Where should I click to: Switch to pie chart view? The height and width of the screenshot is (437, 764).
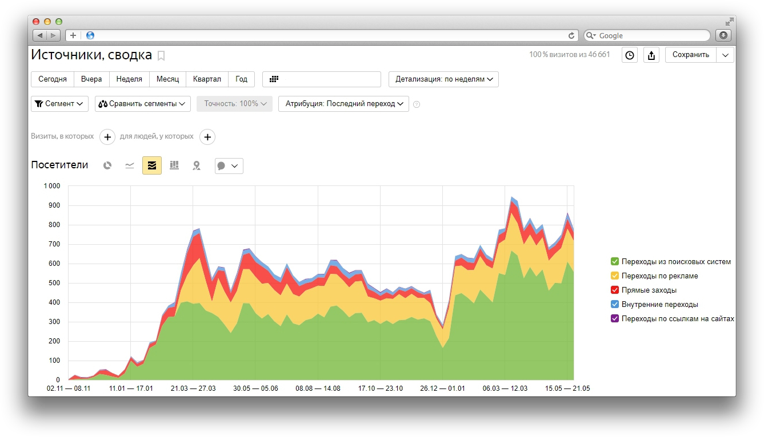pos(107,165)
